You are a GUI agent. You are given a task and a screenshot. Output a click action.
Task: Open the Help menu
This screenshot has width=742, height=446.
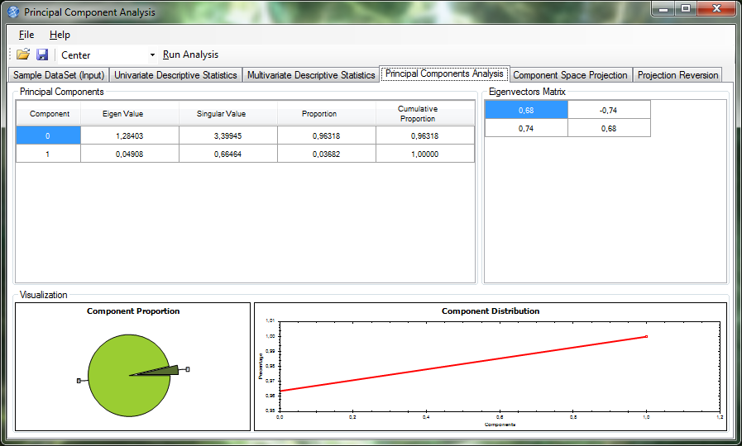pyautogui.click(x=60, y=35)
